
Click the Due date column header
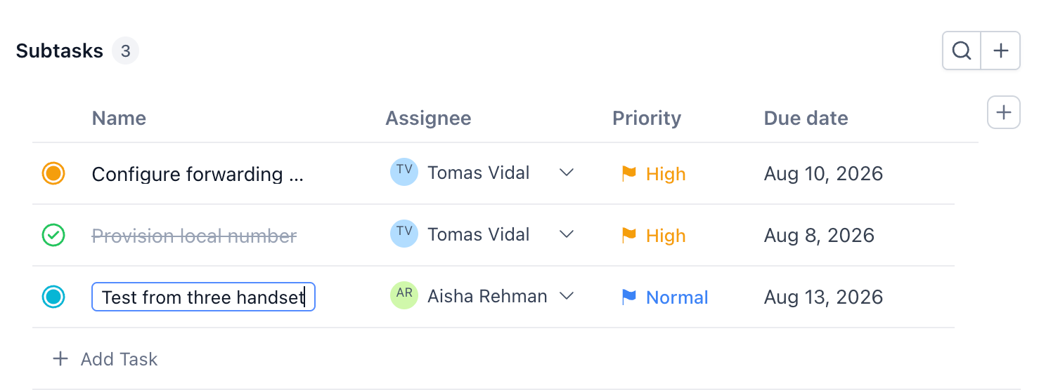(x=806, y=118)
